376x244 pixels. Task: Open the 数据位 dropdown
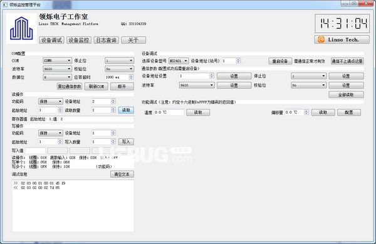tap(57, 77)
